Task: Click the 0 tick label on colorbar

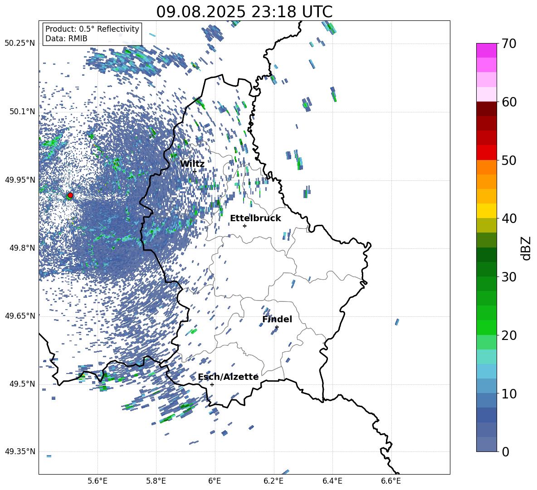Action: coord(505,451)
